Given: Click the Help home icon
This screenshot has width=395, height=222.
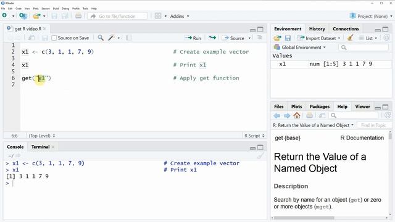Looking at the screenshot, I should point(297,115).
